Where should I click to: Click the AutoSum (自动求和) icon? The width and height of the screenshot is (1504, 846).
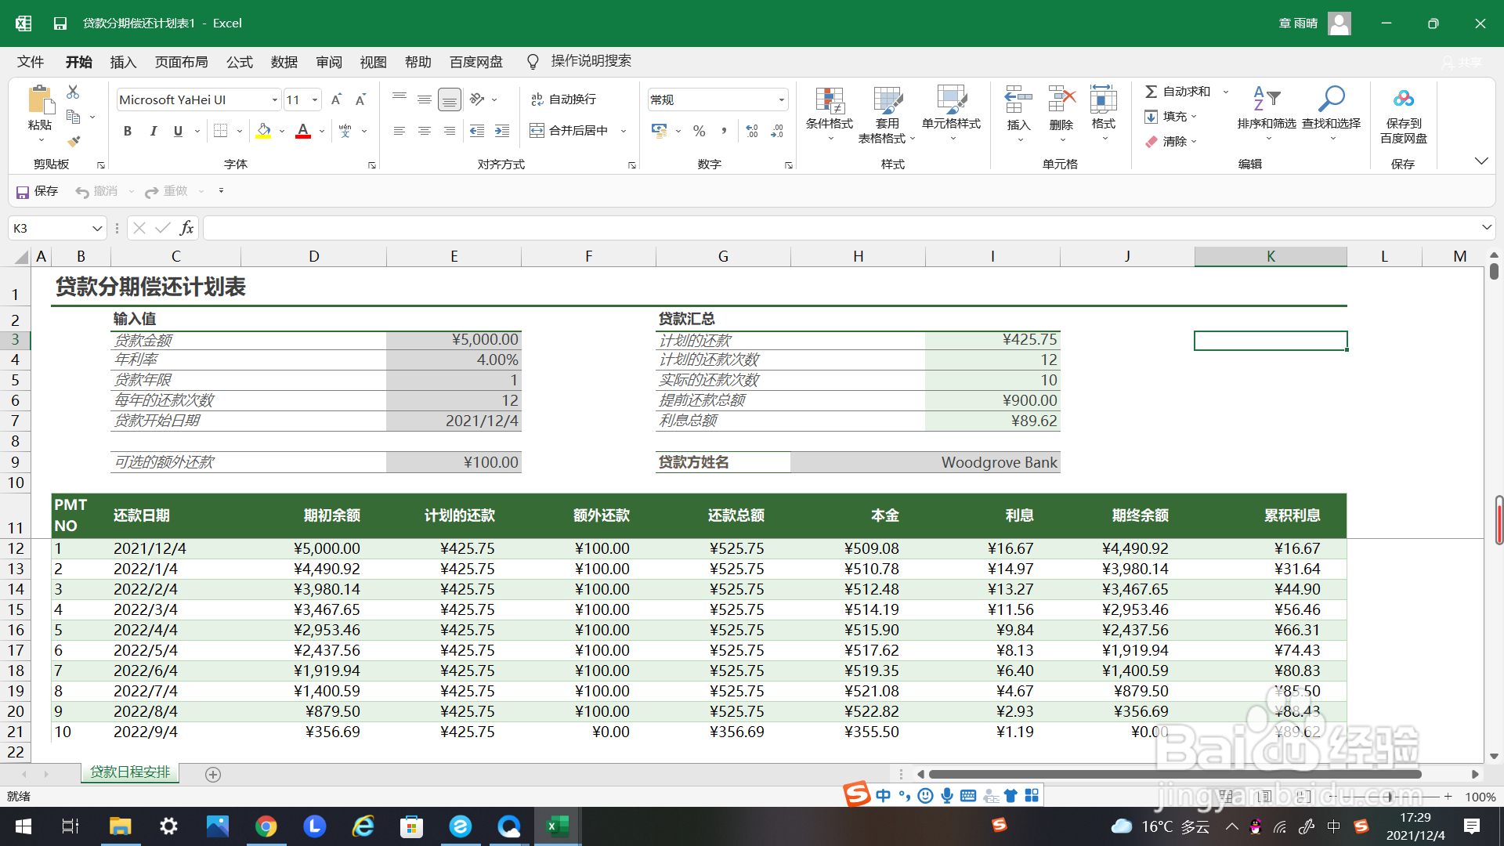1151,92
